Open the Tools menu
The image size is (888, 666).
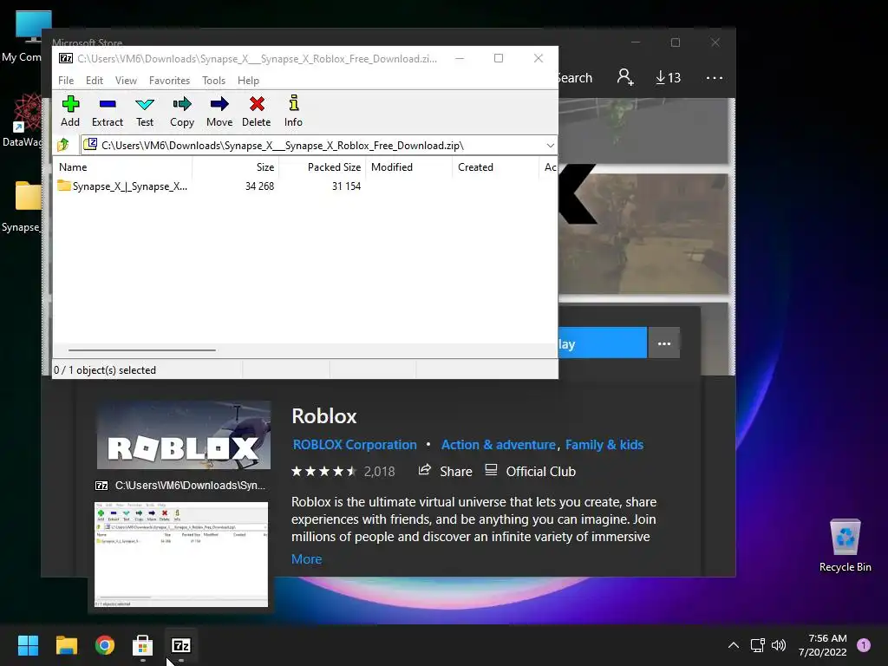coord(213,81)
